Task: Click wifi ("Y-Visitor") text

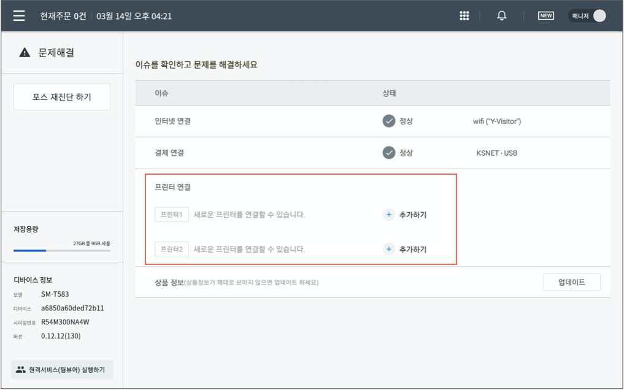Action: pyautogui.click(x=496, y=121)
